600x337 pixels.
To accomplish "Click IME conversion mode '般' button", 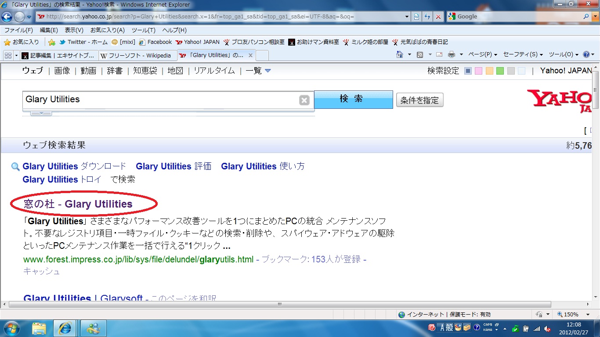I will (x=449, y=328).
